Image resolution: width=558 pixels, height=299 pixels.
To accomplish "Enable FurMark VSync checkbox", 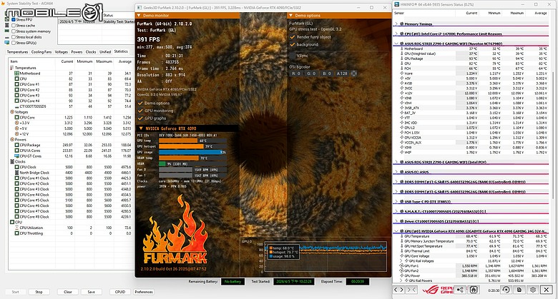I will coord(293,56).
